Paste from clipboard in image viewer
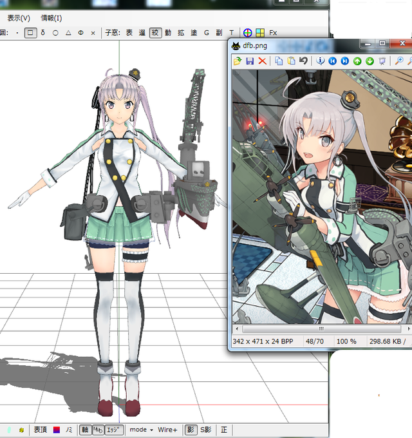This screenshot has width=412, height=438. (291, 61)
